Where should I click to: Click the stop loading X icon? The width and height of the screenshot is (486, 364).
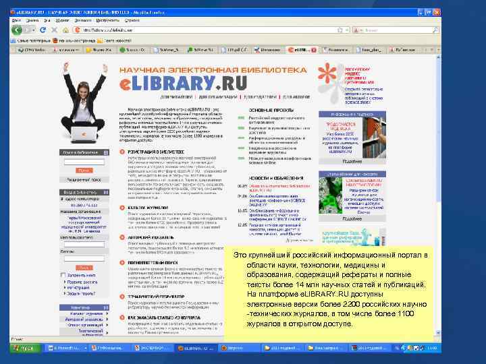(54, 30)
